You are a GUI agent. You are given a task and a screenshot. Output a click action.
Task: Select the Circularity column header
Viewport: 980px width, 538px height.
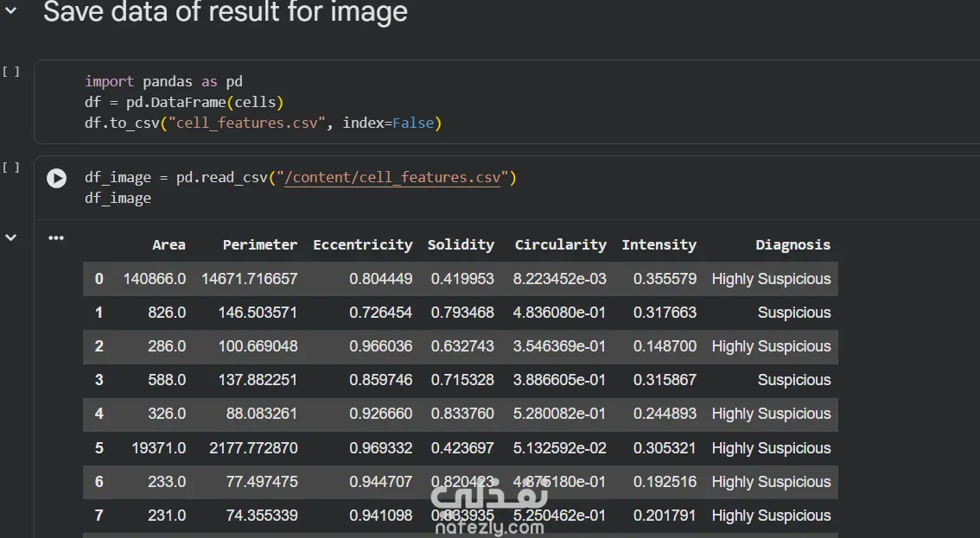[x=560, y=245]
